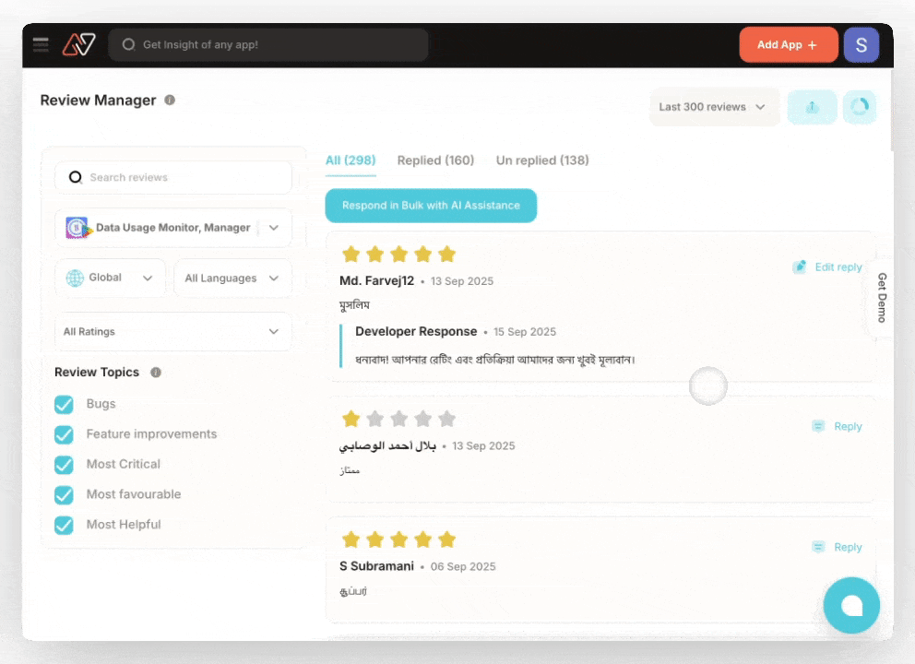Click the Add App button
The height and width of the screenshot is (664, 915).
coord(788,43)
